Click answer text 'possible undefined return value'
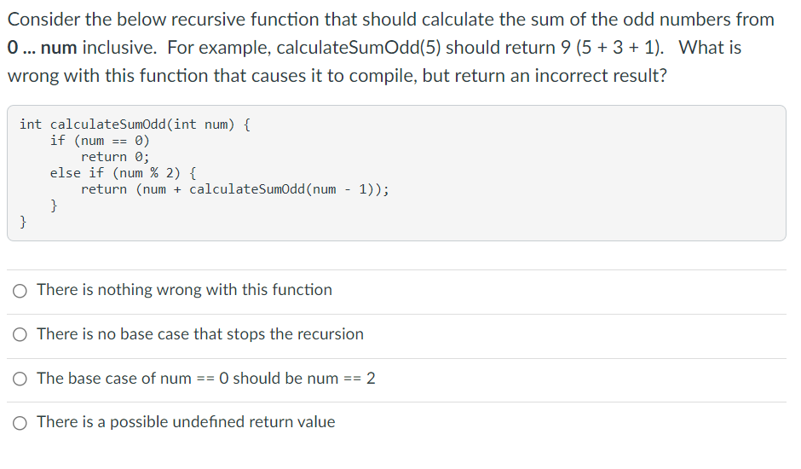The height and width of the screenshot is (469, 801). 222,422
